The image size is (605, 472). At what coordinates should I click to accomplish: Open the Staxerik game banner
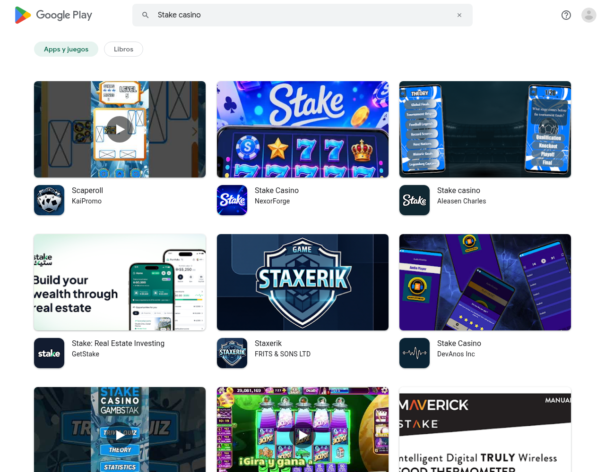click(302, 282)
